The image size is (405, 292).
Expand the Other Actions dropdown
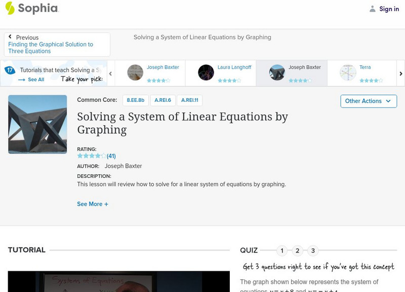point(369,101)
